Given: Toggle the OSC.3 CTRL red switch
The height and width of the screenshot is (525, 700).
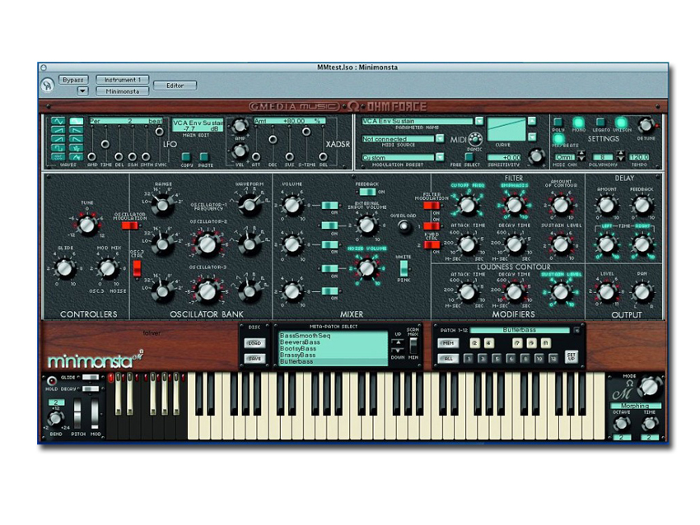Looking at the screenshot, I should click(x=137, y=268).
